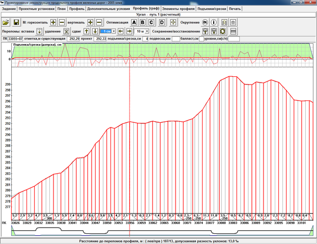317x244 pixels.
Task: Run optimization variant A
Action: click(134, 23)
